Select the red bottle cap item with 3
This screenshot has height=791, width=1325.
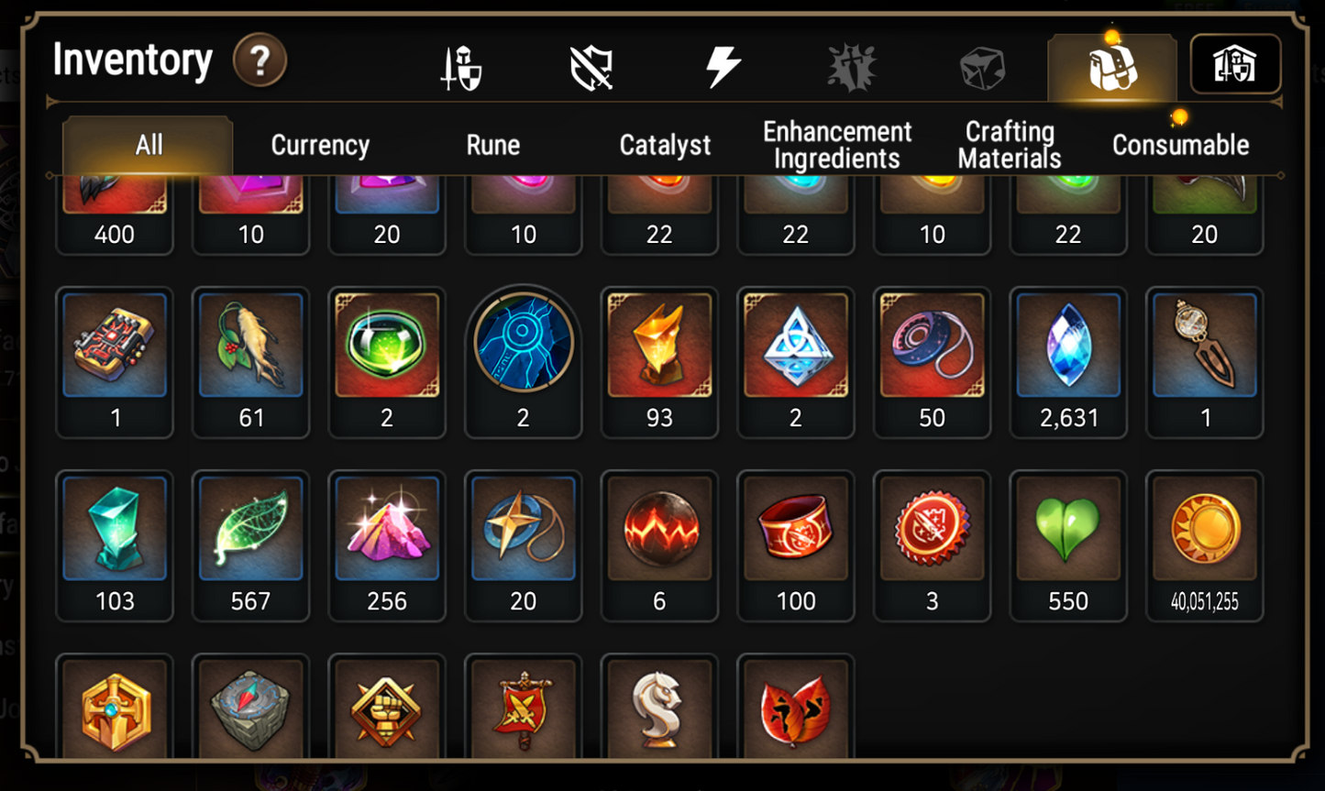point(932,546)
